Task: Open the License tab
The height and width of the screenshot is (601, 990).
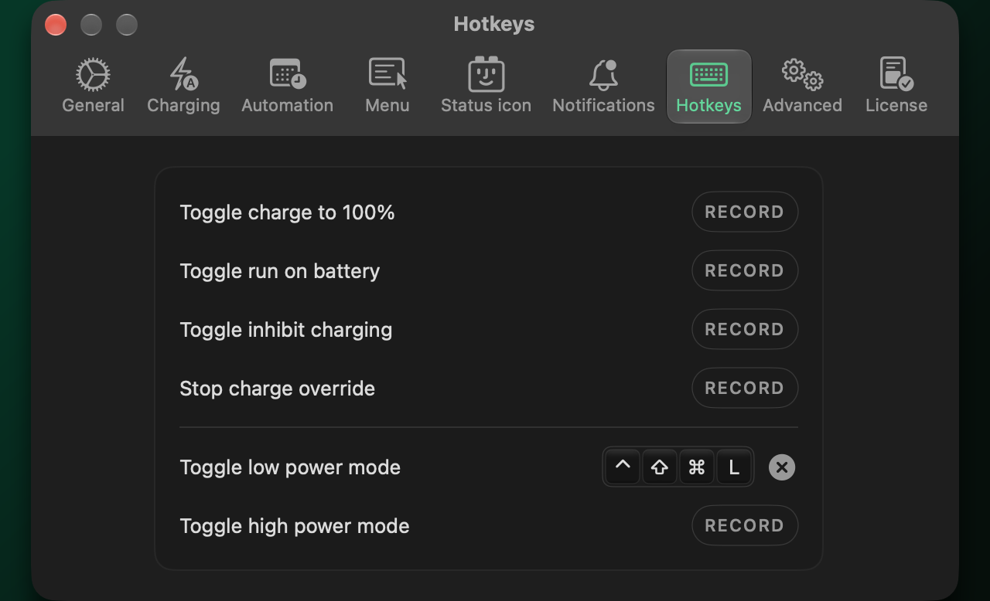Action: point(896,87)
